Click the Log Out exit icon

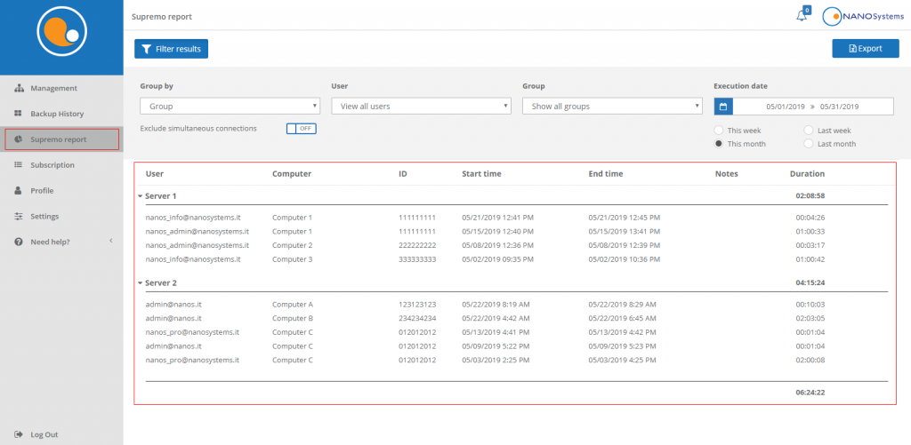click(x=18, y=434)
